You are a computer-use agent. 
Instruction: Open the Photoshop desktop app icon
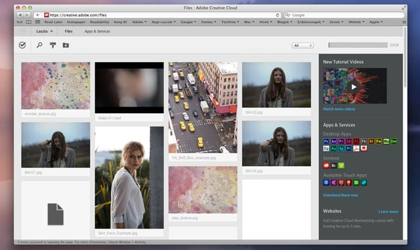pos(326,141)
